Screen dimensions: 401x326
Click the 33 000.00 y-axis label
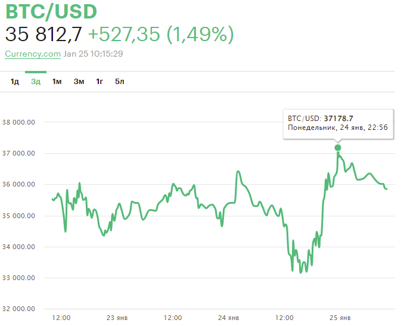19,278
